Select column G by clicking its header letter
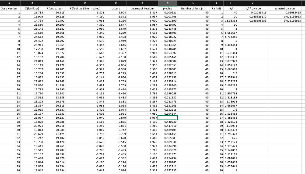305x174 pixels. click(x=167, y=3)
